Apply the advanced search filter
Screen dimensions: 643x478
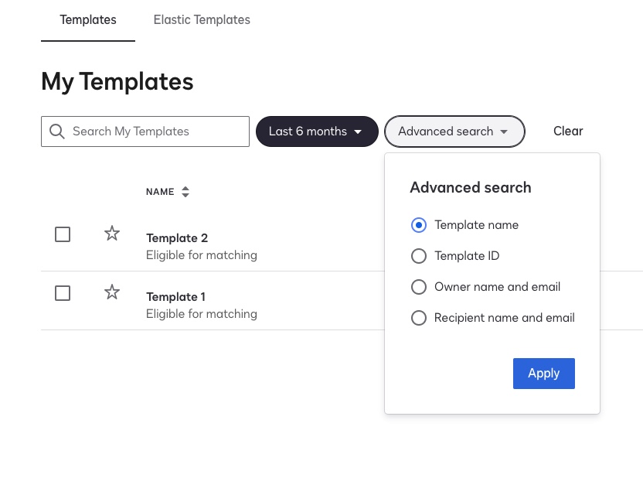click(x=544, y=374)
